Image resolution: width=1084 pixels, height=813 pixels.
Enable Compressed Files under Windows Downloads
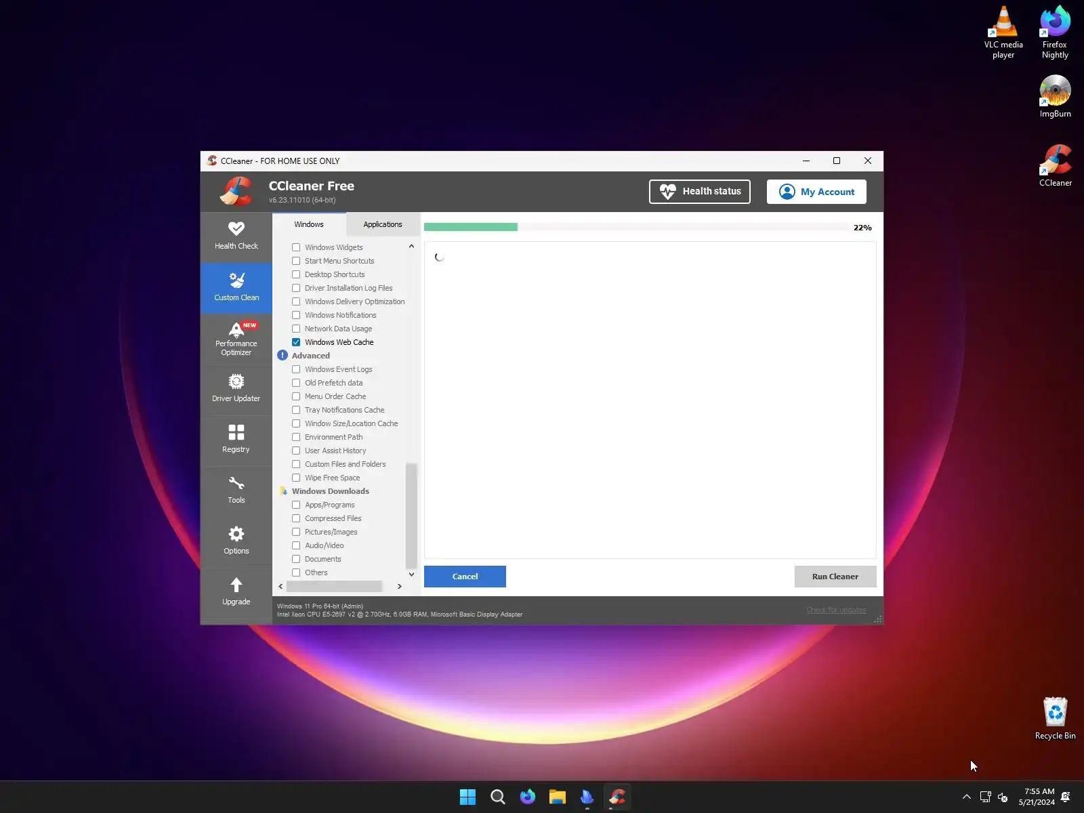(296, 518)
